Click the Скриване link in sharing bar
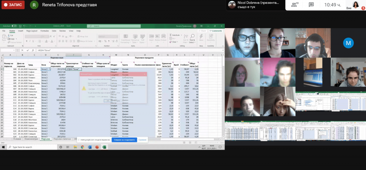 (x=142, y=140)
